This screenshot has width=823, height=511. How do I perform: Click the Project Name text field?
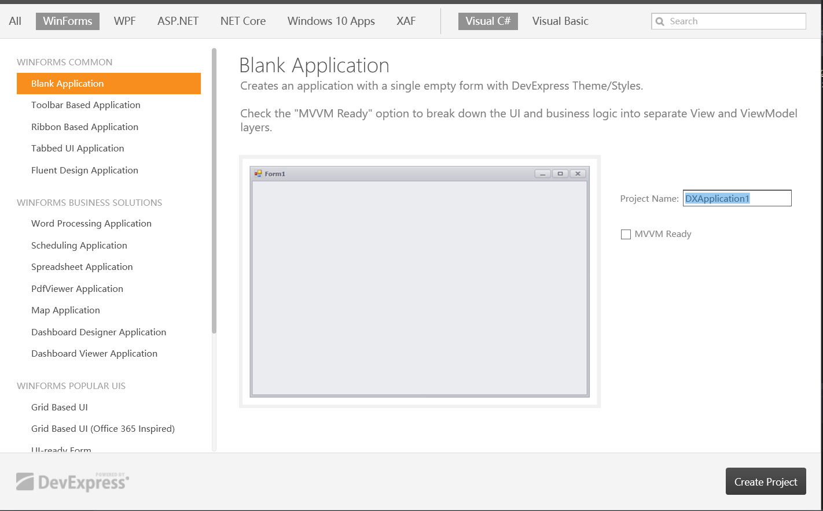pos(737,198)
